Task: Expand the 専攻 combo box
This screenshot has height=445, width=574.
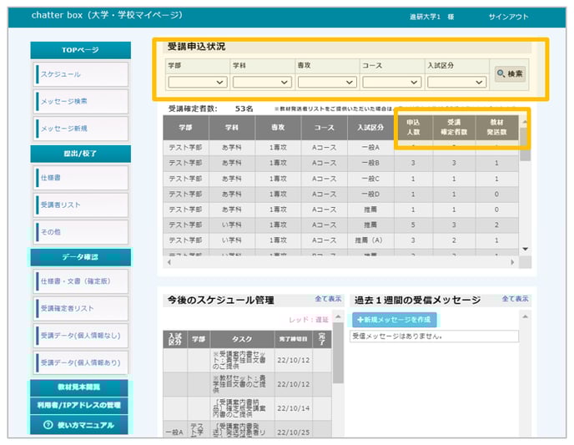Action: (x=327, y=82)
